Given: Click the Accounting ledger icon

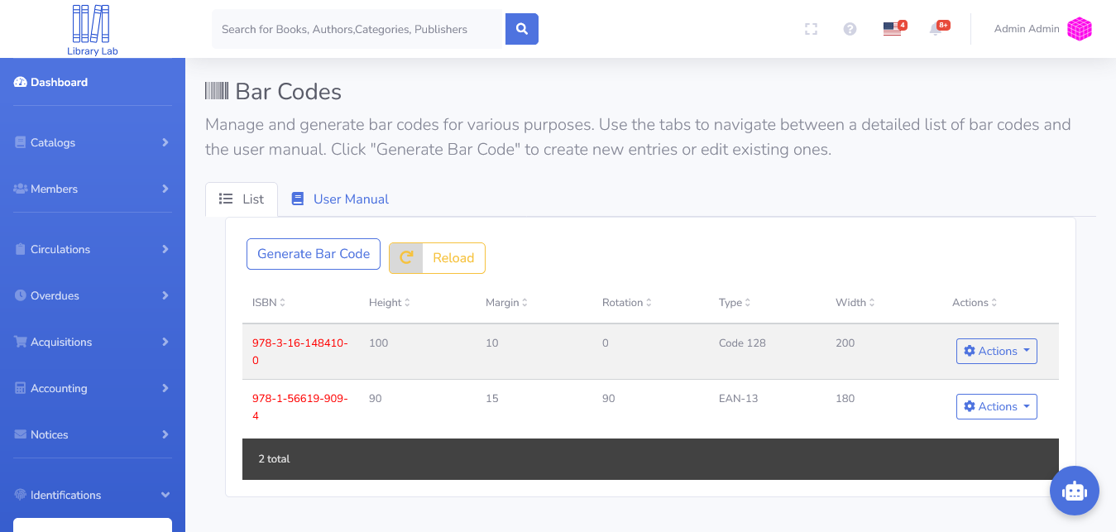Looking at the screenshot, I should [19, 388].
